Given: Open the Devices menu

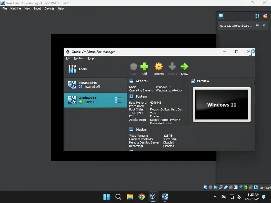Looking at the screenshot, I should point(49,8).
